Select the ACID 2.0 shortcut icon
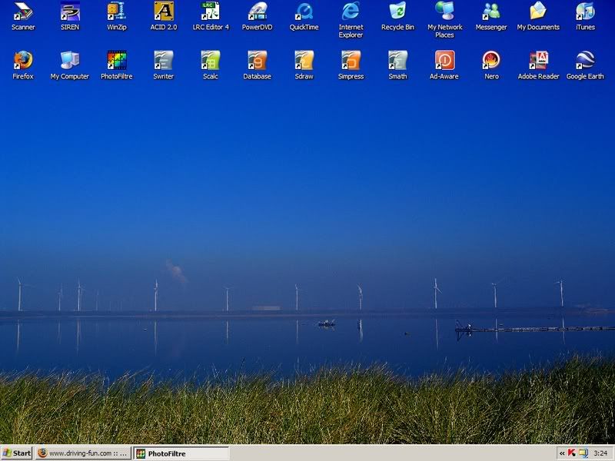The image size is (615, 461). point(164,12)
